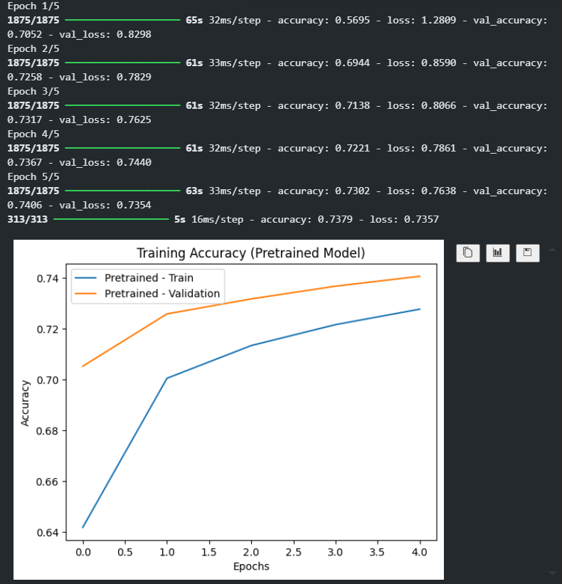Viewport: 562px width, 584px height.
Task: Click the green progress bar of the 313/313 line
Action: pos(111,219)
